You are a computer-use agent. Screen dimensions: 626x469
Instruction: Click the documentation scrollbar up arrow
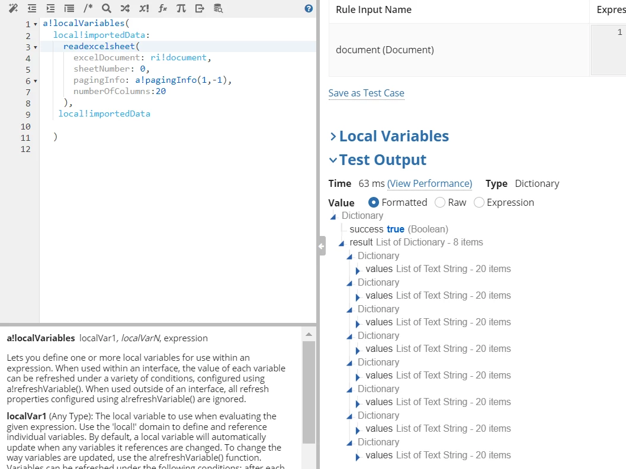(x=309, y=334)
